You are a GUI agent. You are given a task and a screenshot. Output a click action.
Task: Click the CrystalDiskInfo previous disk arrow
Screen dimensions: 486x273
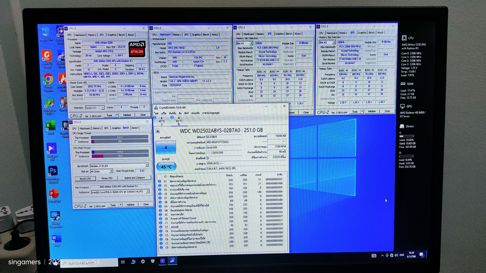(158, 131)
